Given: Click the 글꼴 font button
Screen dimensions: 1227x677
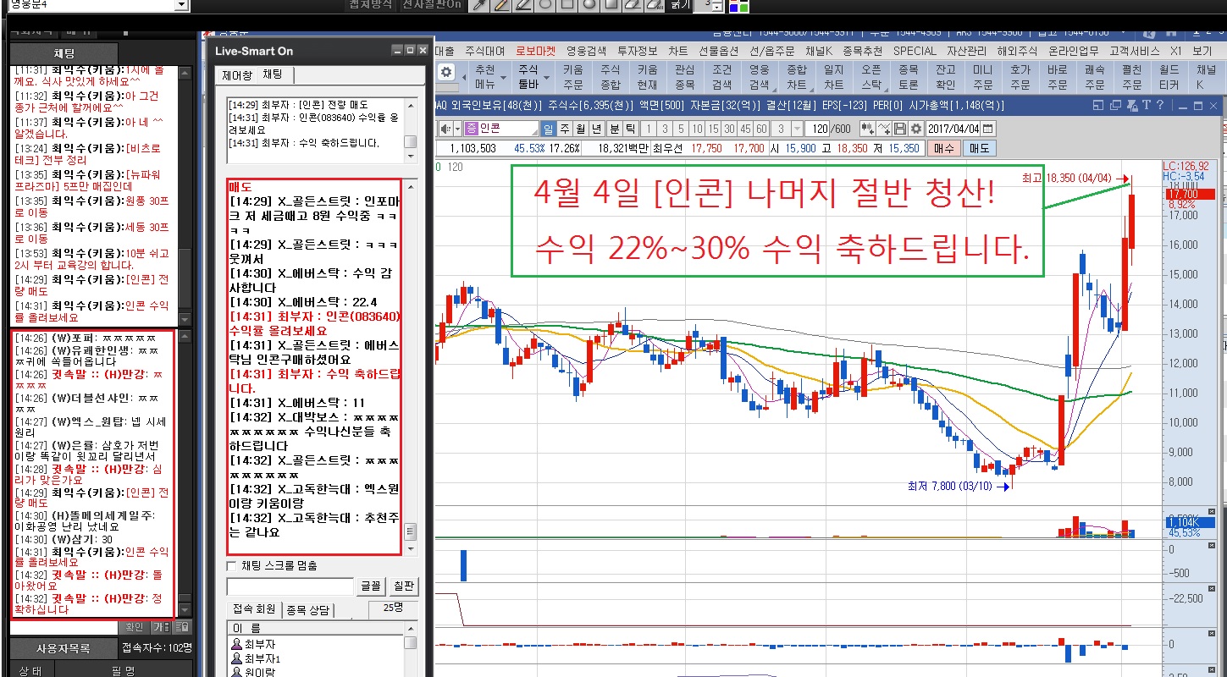Looking at the screenshot, I should tap(371, 586).
